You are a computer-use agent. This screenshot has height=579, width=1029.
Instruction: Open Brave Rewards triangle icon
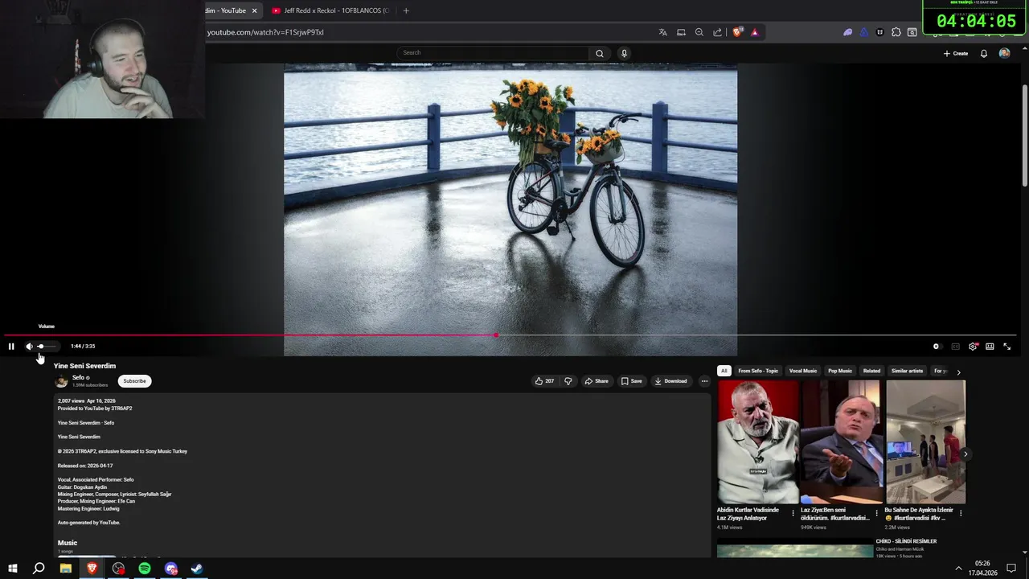pyautogui.click(x=754, y=32)
